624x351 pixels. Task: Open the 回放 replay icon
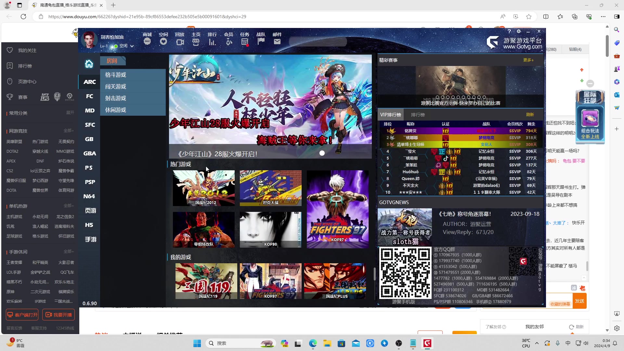point(180,39)
